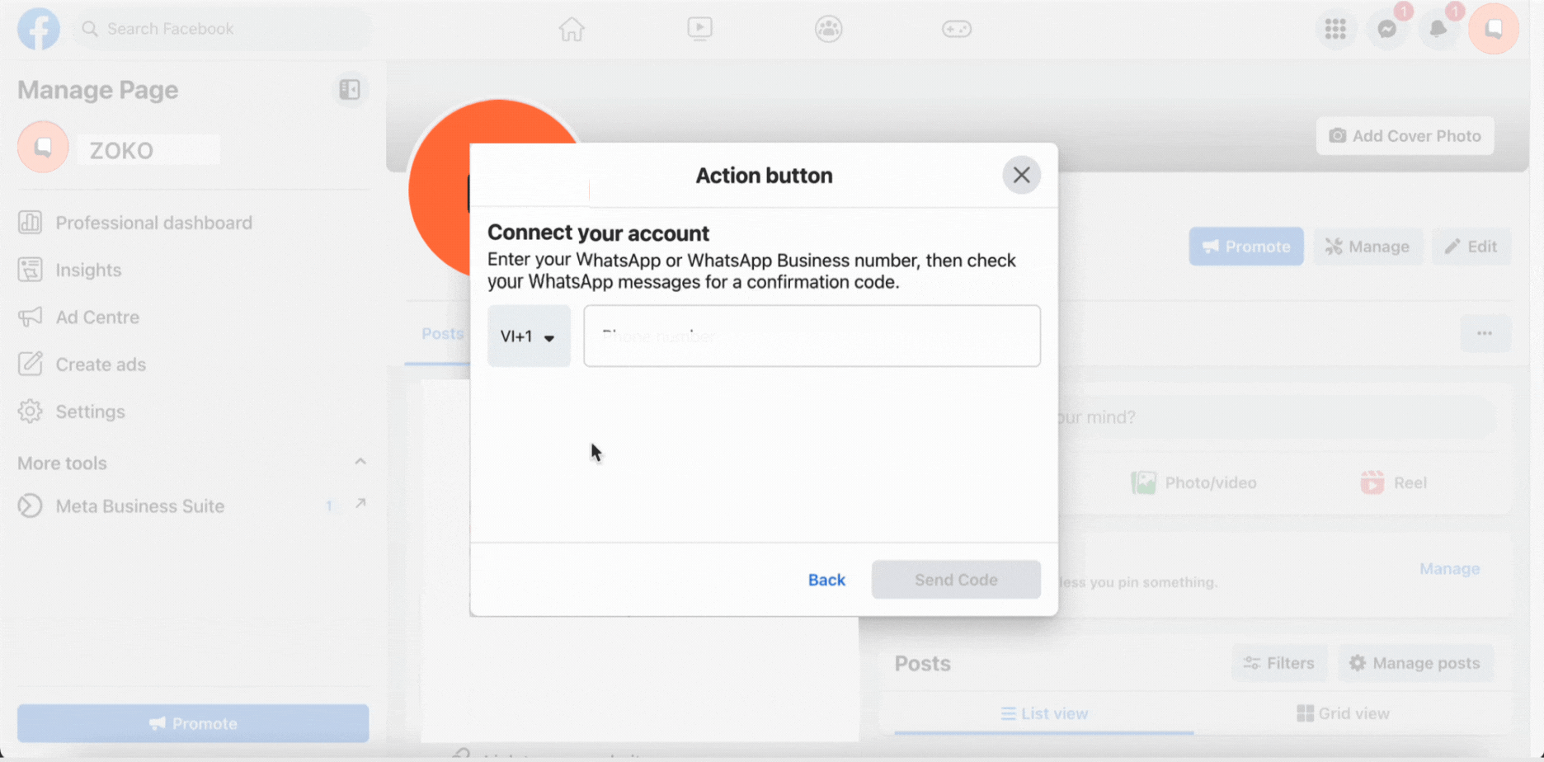Open the three-dot more options button
The width and height of the screenshot is (1544, 762).
click(1485, 333)
